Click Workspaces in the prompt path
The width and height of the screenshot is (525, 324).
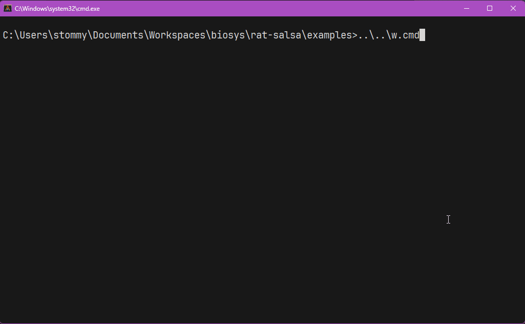point(177,35)
